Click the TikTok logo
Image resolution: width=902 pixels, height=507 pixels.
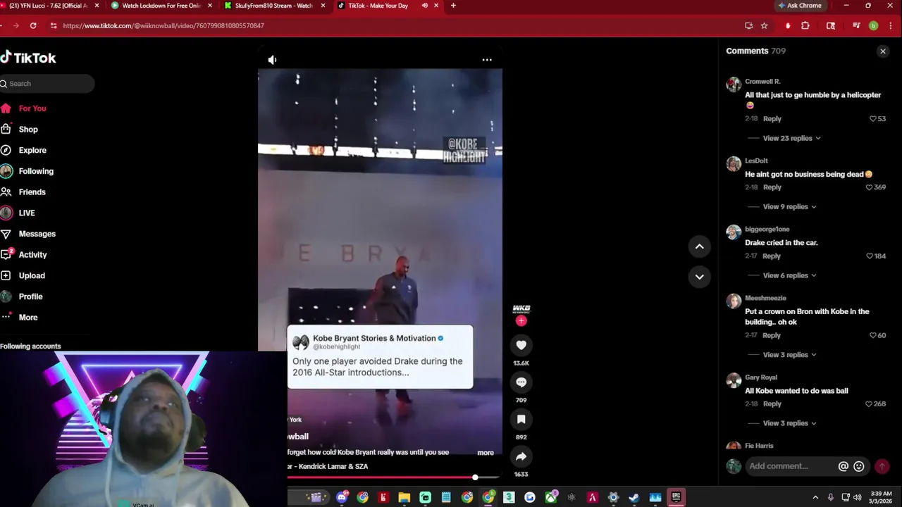[x=28, y=58]
